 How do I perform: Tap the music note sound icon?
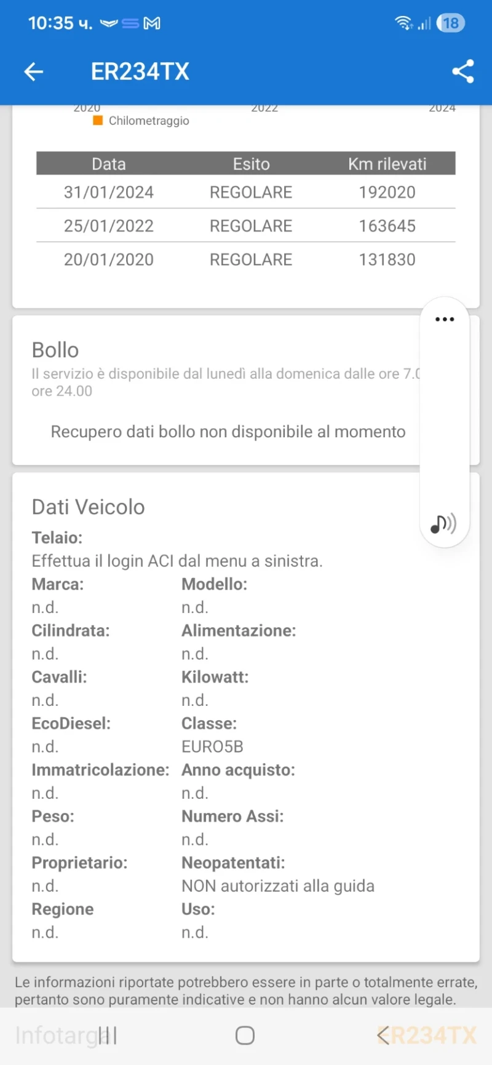point(443,524)
